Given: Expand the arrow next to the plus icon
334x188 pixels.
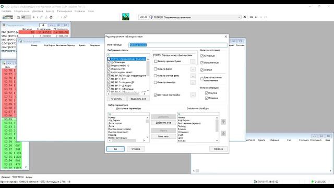Looking at the screenshot, I should point(37,17).
